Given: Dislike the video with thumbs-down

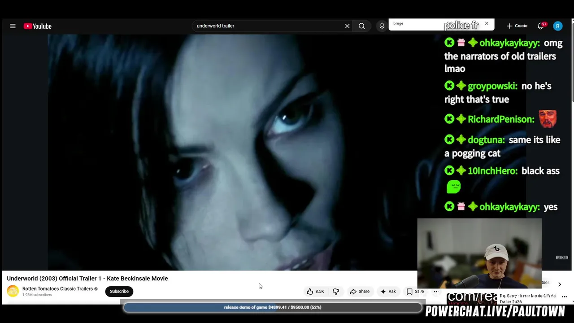Looking at the screenshot, I should coord(336,292).
